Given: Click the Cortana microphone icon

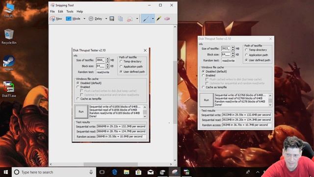Looking at the screenshot, I should pos(91,172).
